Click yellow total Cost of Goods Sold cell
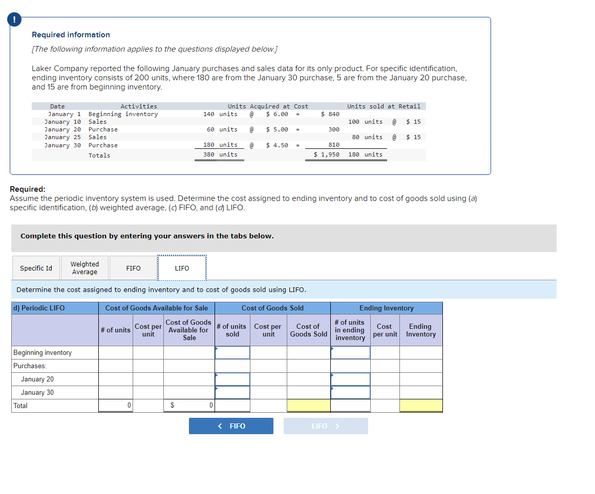The width and height of the screenshot is (595, 494). [x=308, y=406]
